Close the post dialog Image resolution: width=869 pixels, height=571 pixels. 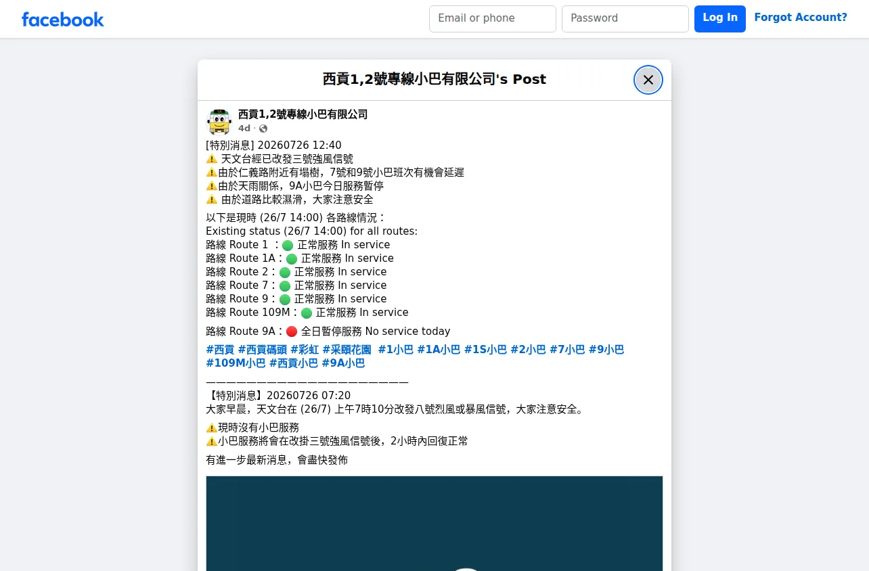pyautogui.click(x=648, y=80)
